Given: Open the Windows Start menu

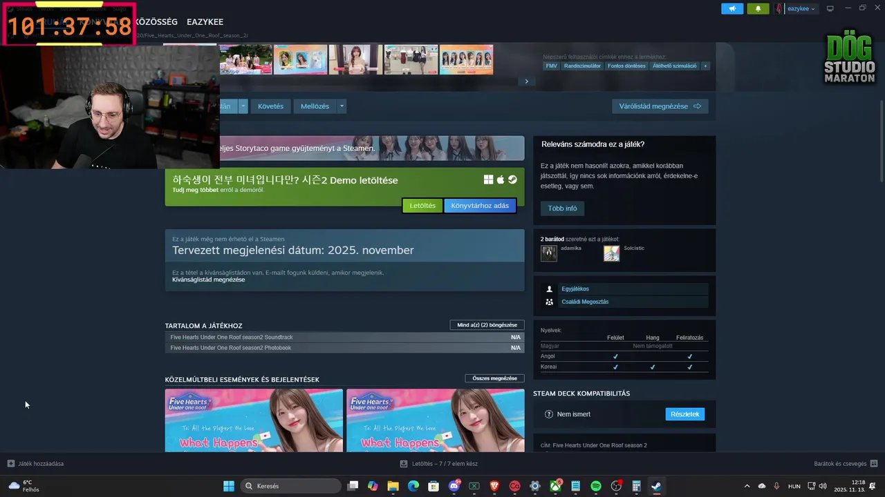Looking at the screenshot, I should click(229, 486).
